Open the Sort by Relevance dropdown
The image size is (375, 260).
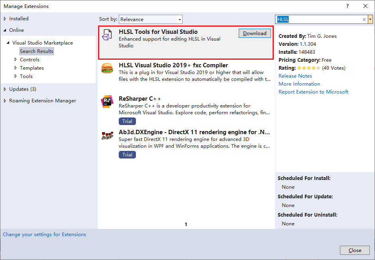(151, 20)
